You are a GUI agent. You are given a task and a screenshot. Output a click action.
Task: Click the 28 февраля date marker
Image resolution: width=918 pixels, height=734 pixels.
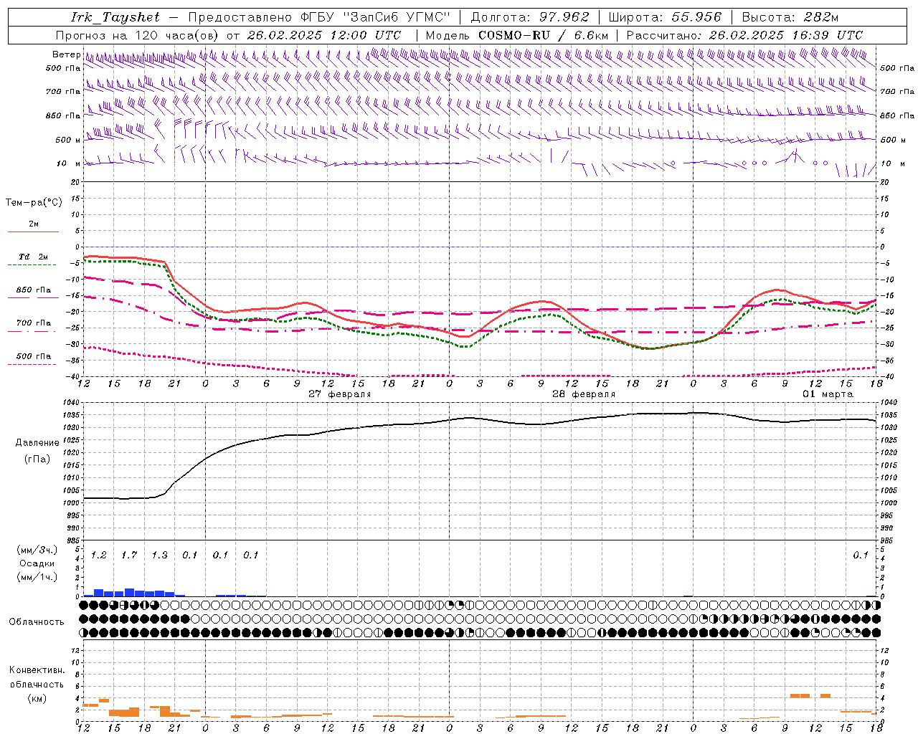[583, 394]
